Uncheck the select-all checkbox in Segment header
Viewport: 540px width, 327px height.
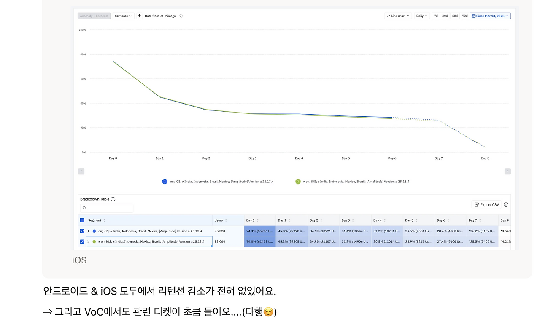(82, 220)
